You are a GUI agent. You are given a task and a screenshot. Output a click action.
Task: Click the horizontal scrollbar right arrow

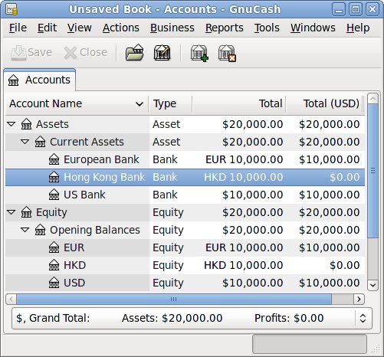[x=359, y=299]
